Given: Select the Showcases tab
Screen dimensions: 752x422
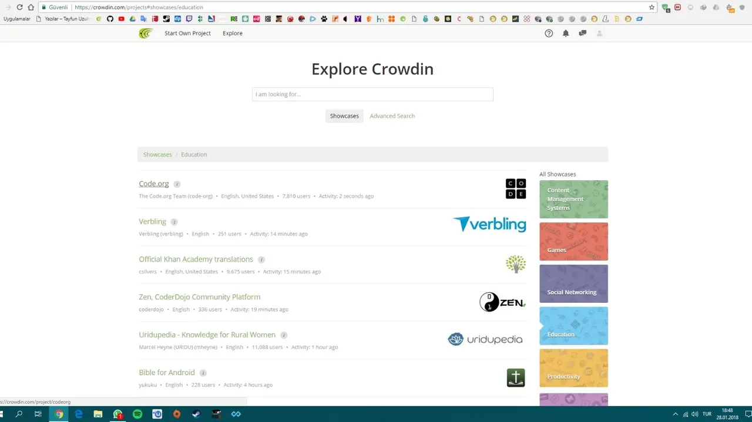Looking at the screenshot, I should tap(344, 116).
